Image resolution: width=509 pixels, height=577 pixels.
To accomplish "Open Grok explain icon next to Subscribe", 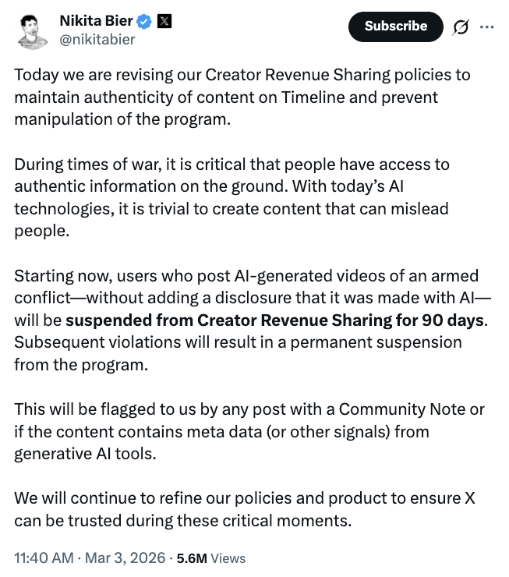I will (461, 27).
